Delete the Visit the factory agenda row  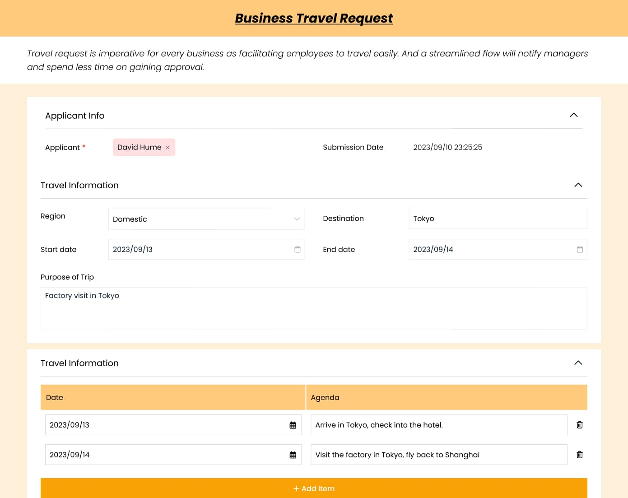point(580,455)
